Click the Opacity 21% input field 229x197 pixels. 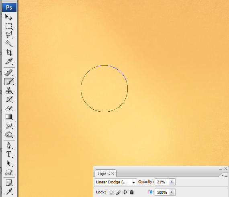(x=162, y=182)
